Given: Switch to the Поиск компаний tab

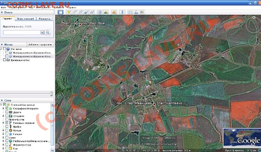Looking at the screenshot, I should (25, 19).
